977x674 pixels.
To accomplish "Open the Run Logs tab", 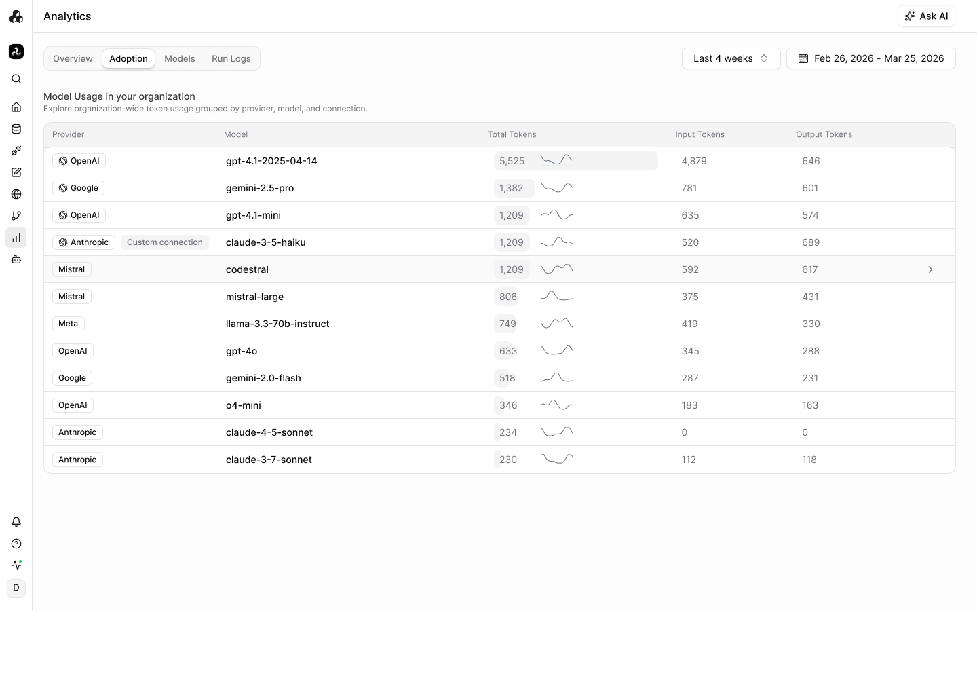I will [231, 58].
